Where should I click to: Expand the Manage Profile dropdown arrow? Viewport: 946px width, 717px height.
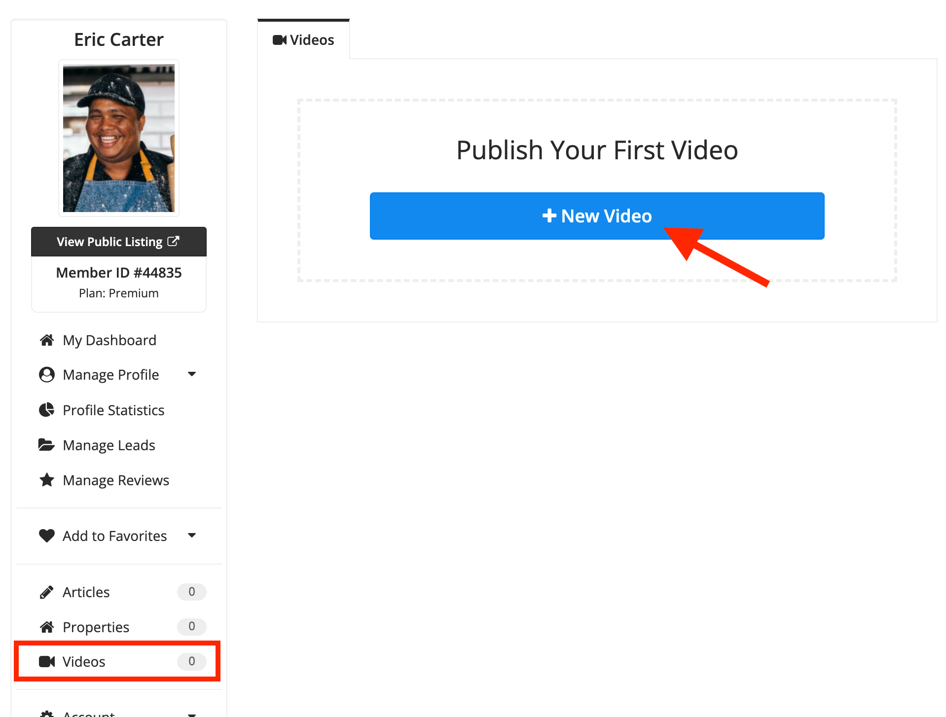(x=192, y=374)
